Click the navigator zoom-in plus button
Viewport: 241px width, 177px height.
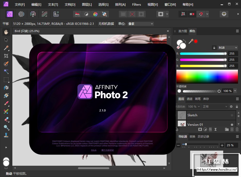click(222, 145)
